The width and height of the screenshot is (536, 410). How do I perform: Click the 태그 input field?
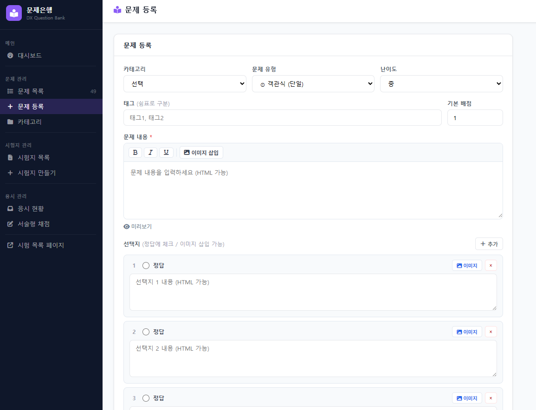point(282,117)
